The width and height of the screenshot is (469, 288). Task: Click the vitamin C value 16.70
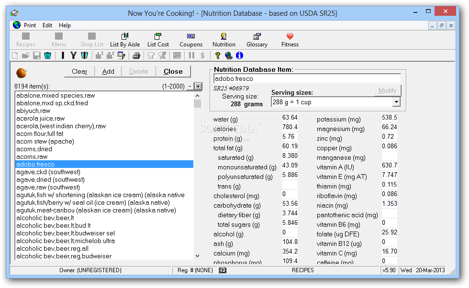(x=390, y=252)
